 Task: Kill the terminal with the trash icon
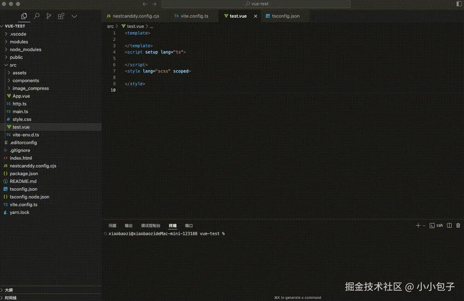tap(458, 225)
